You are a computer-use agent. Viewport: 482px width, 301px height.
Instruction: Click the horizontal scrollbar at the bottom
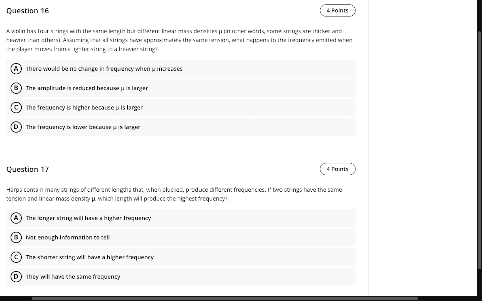click(224, 299)
